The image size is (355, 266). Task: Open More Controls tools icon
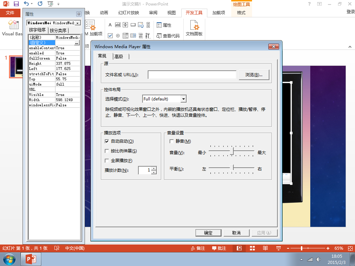tap(148, 36)
